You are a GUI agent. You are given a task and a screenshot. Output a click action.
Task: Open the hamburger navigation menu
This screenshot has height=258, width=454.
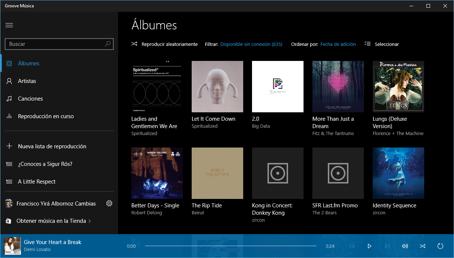click(9, 25)
